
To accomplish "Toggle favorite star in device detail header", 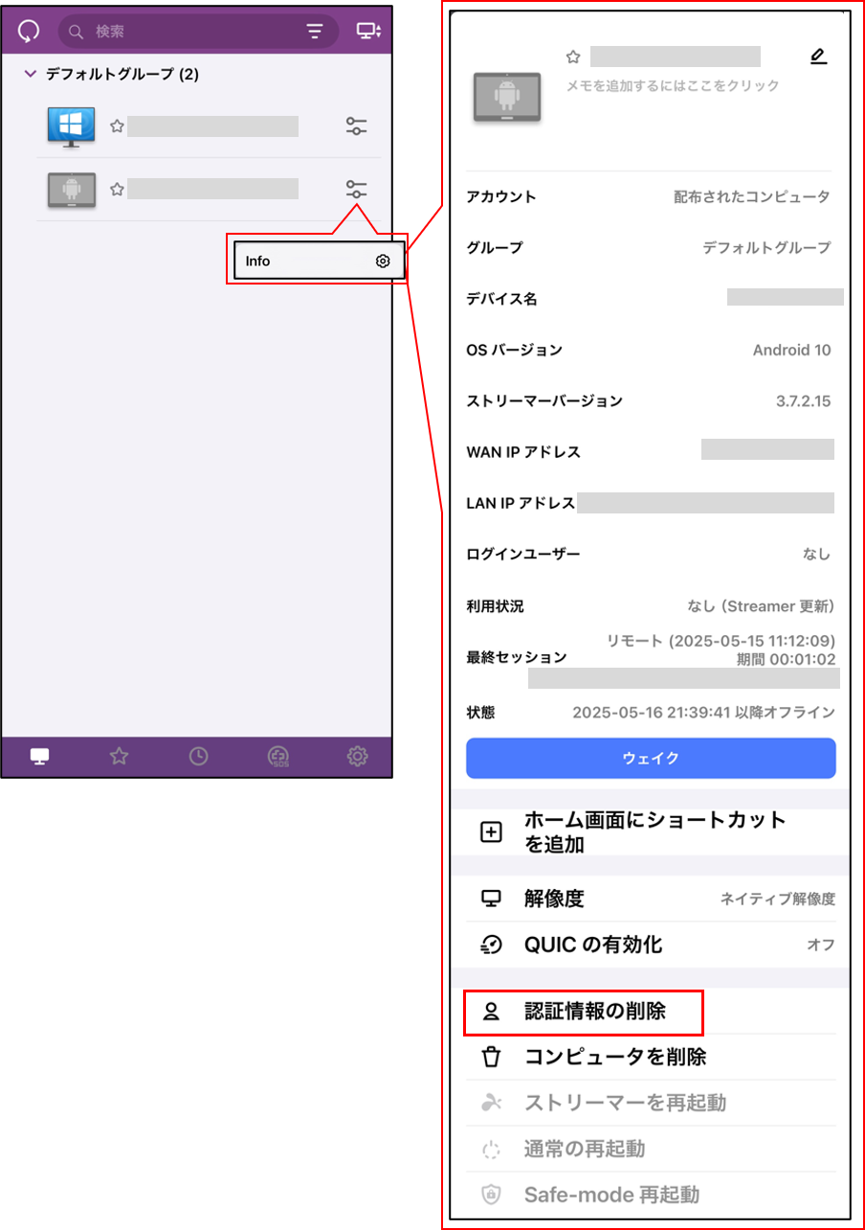I will 574,57.
